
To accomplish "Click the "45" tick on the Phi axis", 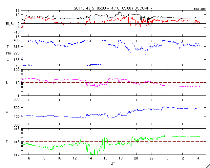I will click(x=17, y=66).
